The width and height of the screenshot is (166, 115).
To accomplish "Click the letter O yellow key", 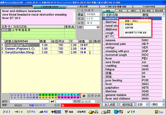I will 43,97.
